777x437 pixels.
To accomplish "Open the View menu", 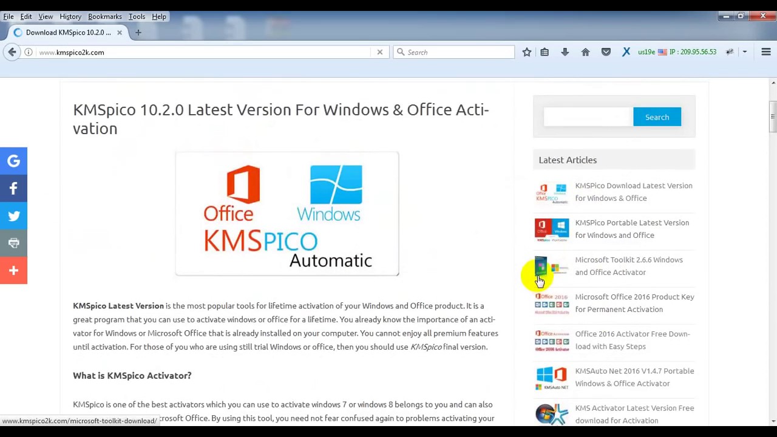I will click(x=46, y=16).
